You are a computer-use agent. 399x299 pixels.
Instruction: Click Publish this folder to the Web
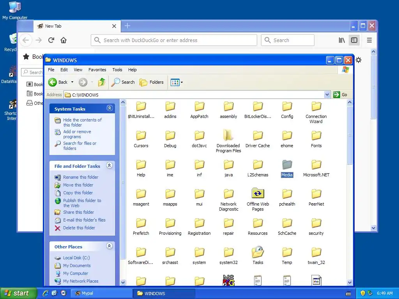point(82,203)
